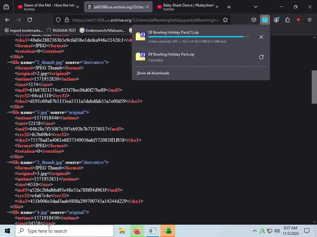Collapse the 4.jpg file node
Image resolution: width=317 pixels, height=237 pixels.
pyautogui.click(x=9, y=212)
